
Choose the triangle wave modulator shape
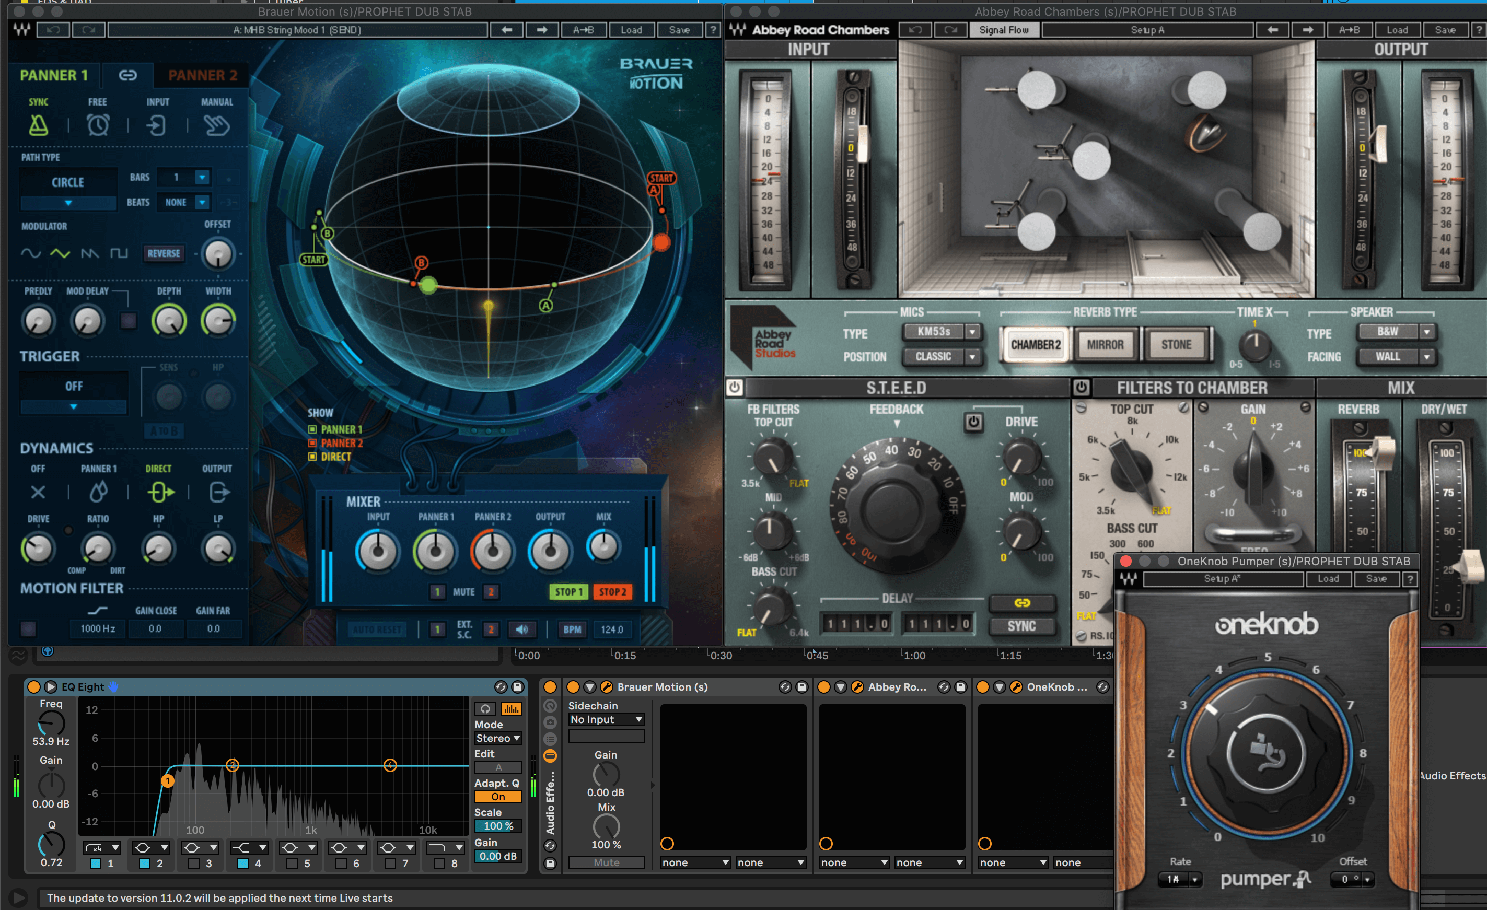pos(60,253)
